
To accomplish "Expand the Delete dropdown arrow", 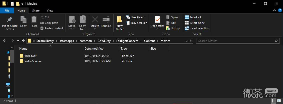I will pos(95,29).
